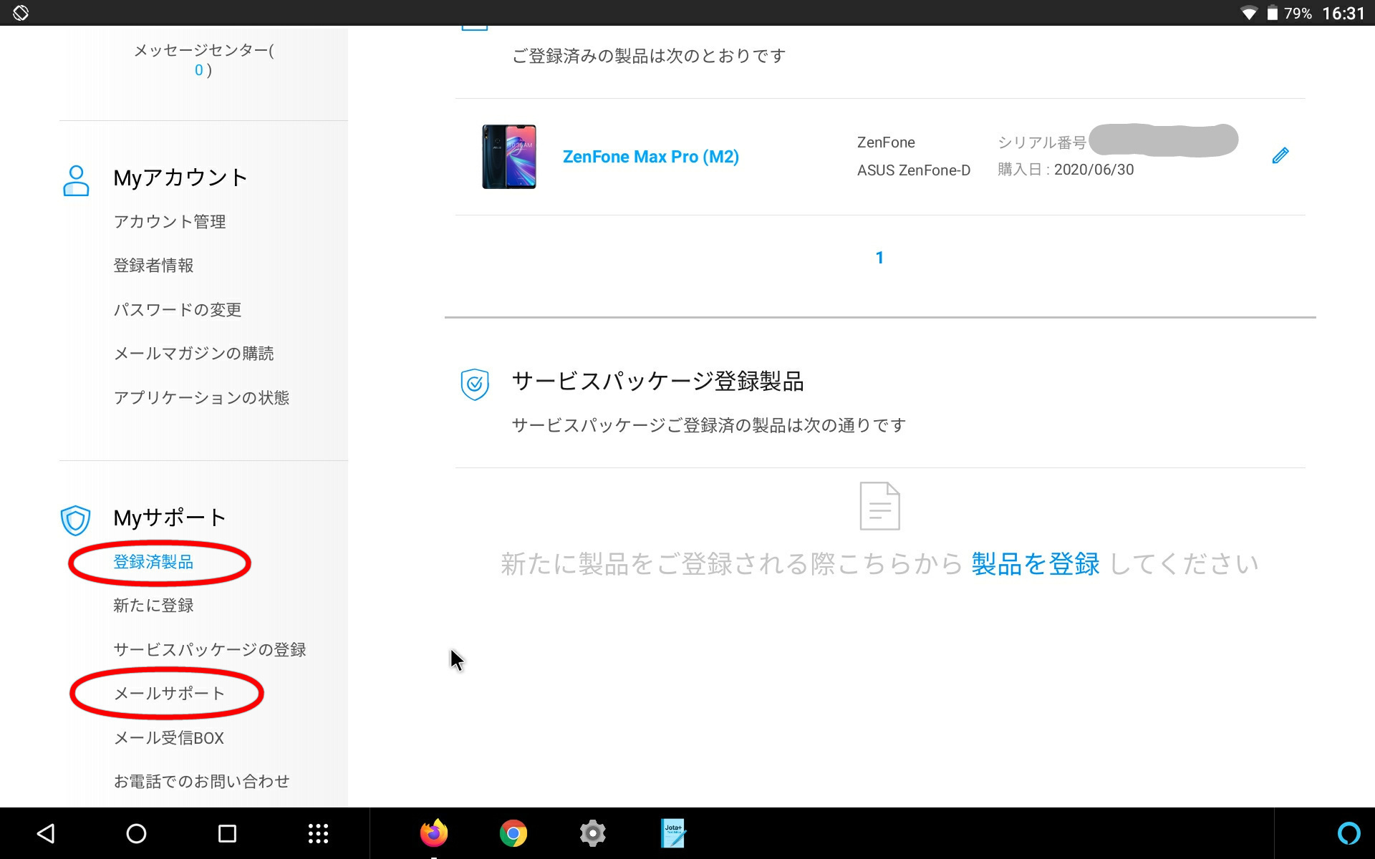The width and height of the screenshot is (1375, 859).
Task: Click the ASUS ZenFone-D text
Action: click(914, 170)
